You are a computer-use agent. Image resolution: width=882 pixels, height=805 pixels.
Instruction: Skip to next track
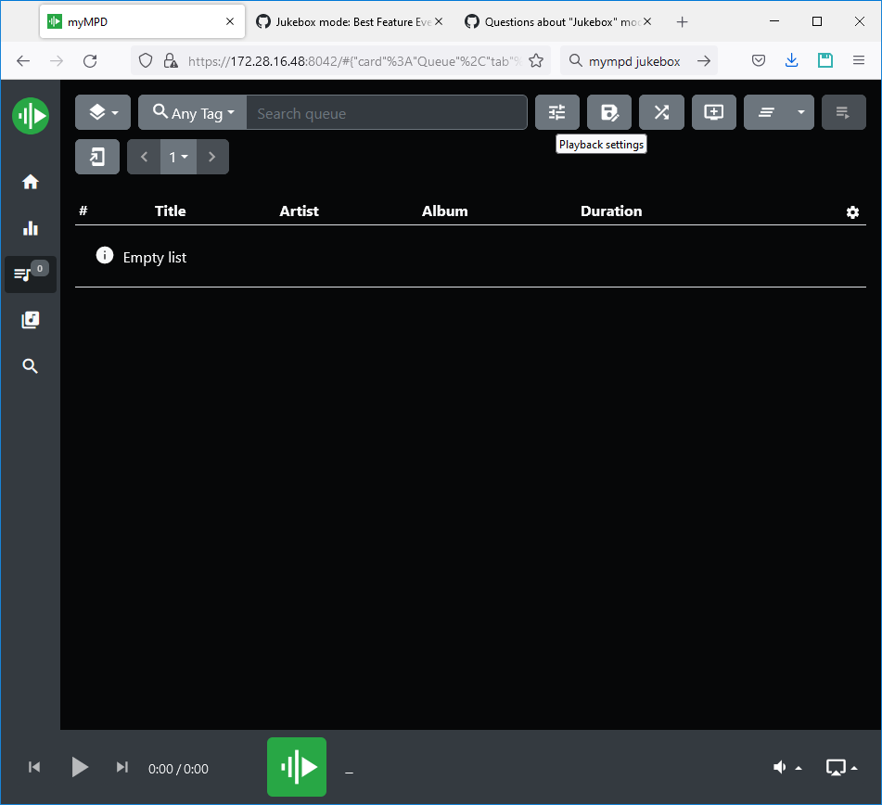[x=122, y=767]
